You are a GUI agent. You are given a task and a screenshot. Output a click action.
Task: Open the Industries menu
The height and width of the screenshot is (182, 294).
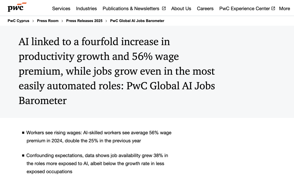pyautogui.click(x=87, y=9)
